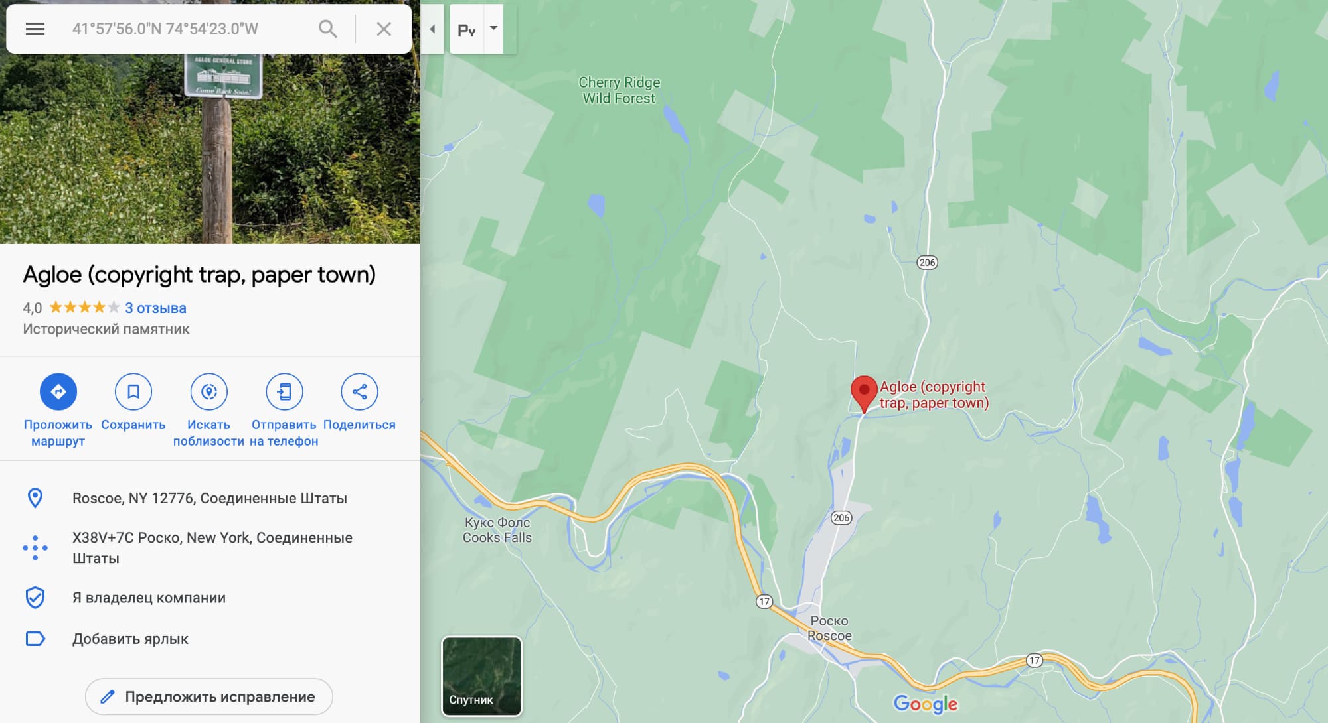Collapse the side panel arrow

point(432,29)
